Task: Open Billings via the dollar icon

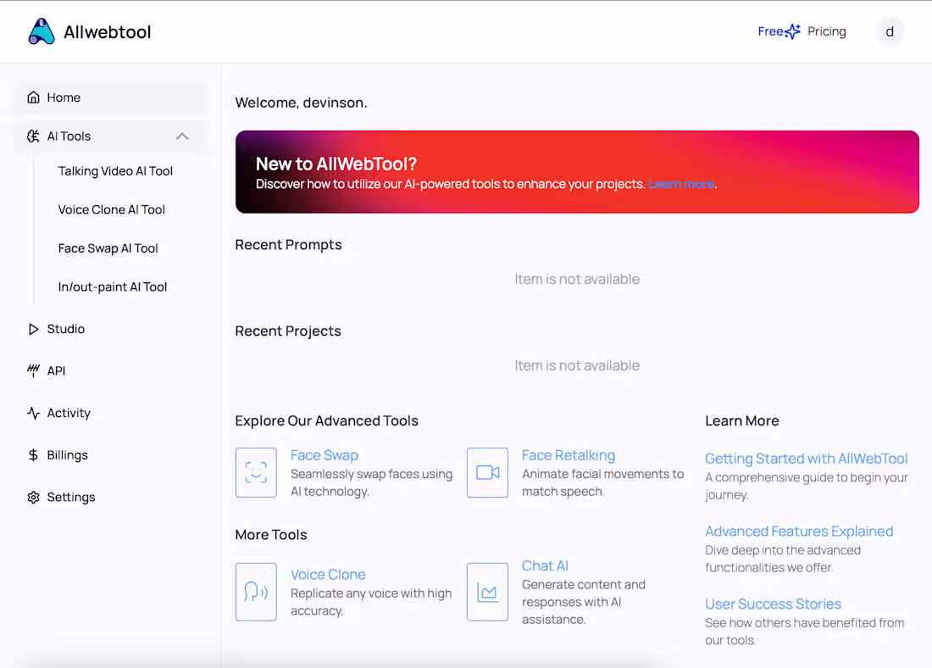Action: (34, 455)
